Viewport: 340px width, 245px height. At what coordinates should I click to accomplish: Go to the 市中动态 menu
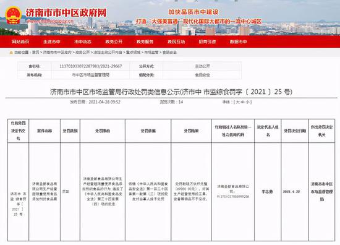83,41
